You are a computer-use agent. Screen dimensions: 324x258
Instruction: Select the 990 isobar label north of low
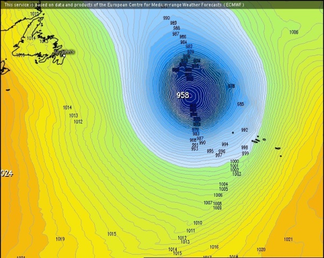pyautogui.click(x=166, y=18)
